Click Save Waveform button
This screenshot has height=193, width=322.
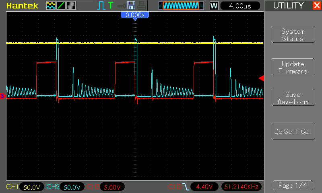293,97
